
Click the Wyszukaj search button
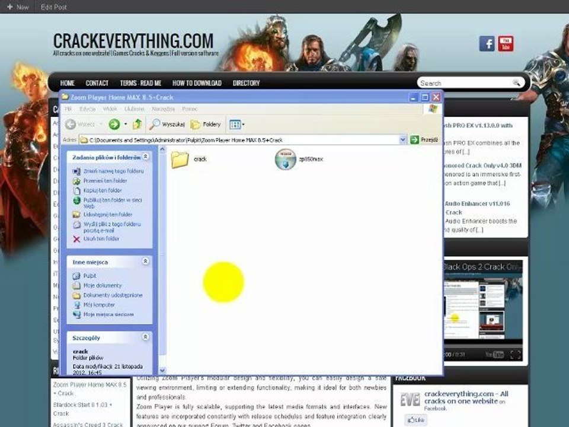167,125
